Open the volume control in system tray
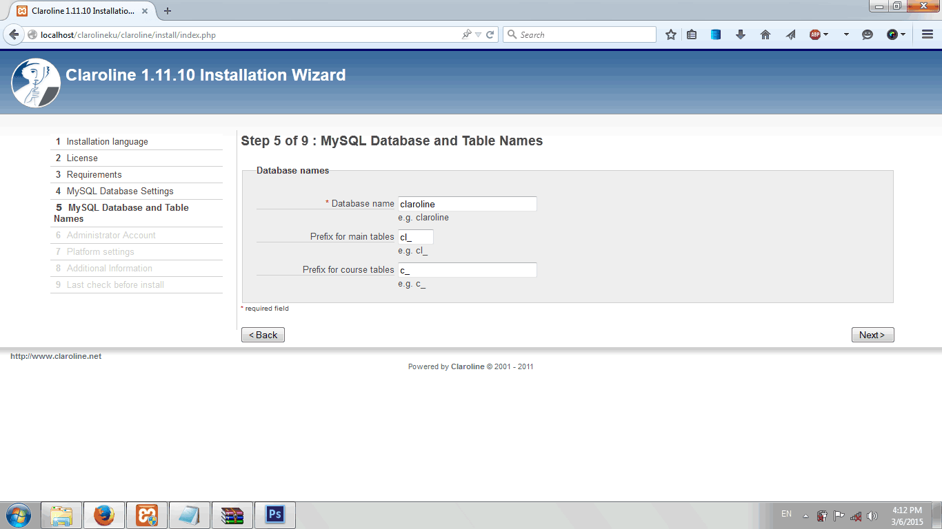 [x=872, y=515]
